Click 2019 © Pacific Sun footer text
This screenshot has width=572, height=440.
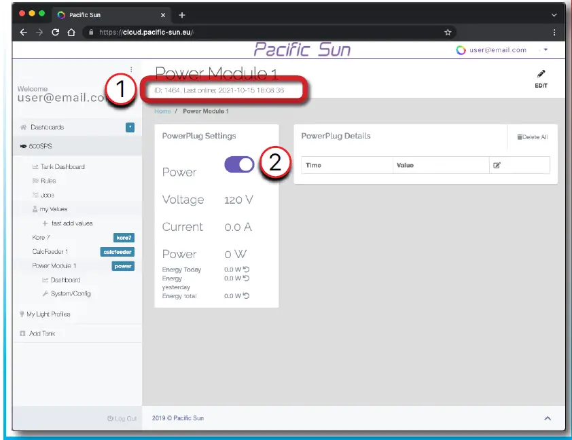178,418
